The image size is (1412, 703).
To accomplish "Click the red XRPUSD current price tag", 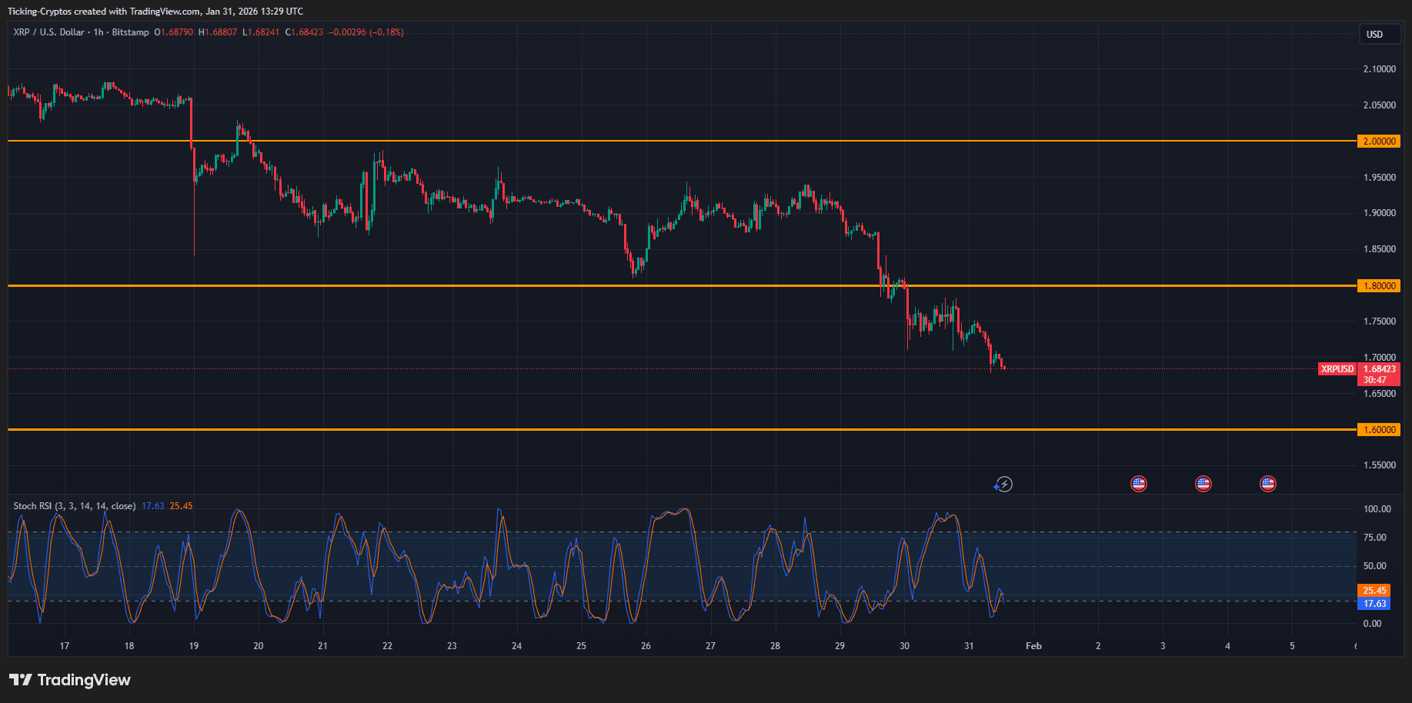I will (x=1337, y=369).
